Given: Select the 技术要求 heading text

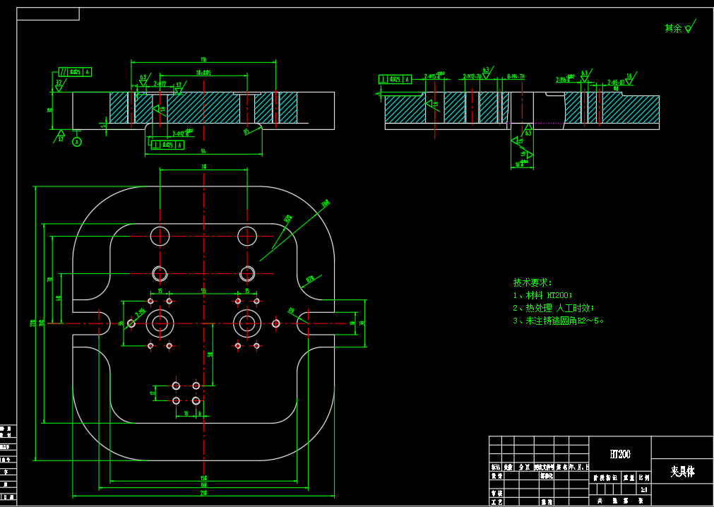Looking at the screenshot, I should 532,282.
